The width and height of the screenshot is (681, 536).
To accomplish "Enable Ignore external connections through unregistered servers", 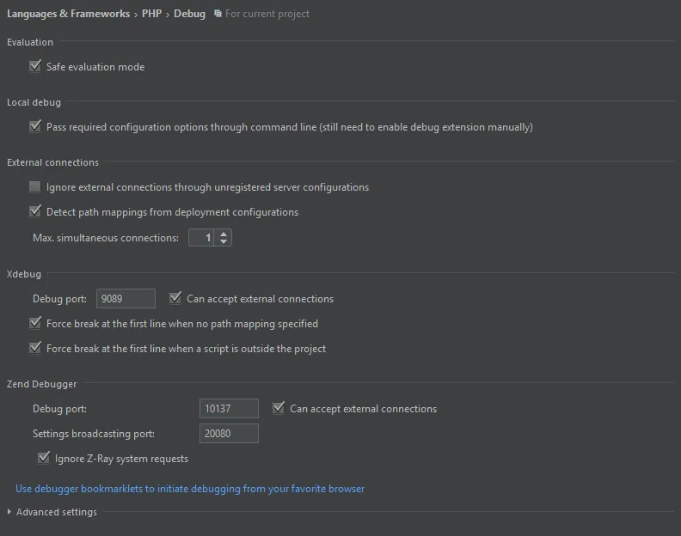I will pyautogui.click(x=35, y=186).
